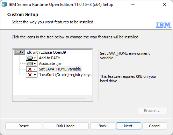Click the Reset button
Image resolution: width=173 pixels, height=135 pixels.
pyautogui.click(x=24, y=126)
